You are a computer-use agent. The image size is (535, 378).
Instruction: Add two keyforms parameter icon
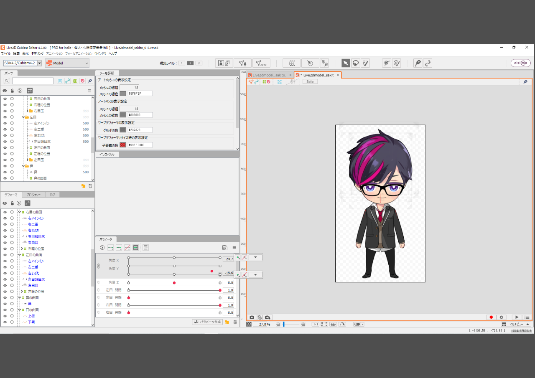(110, 248)
